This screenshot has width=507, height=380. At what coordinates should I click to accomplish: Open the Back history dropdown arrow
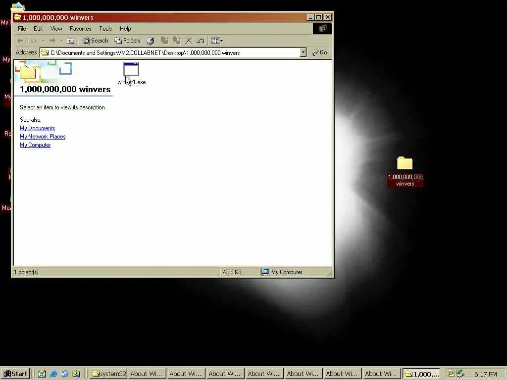coord(44,41)
